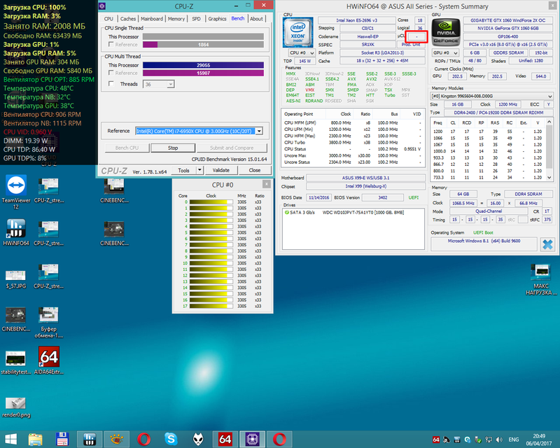Click the blue X icon in HWiNFO64
560x448 pixels.
tap(547, 245)
